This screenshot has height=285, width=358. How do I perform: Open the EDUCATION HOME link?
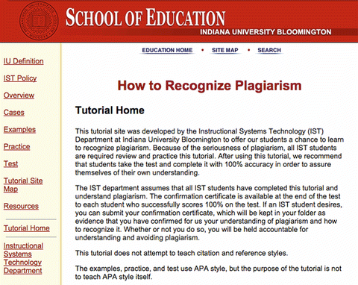click(167, 50)
